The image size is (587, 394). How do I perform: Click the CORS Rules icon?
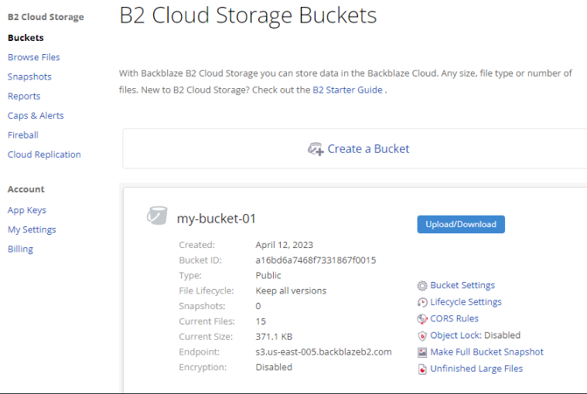coord(422,319)
